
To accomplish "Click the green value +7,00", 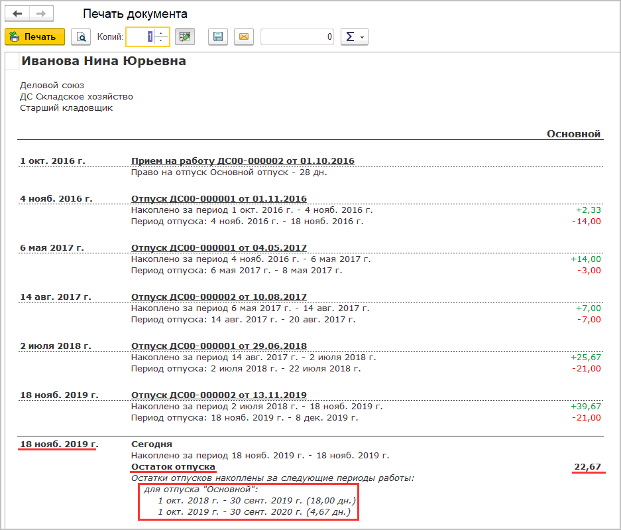I will (x=588, y=308).
